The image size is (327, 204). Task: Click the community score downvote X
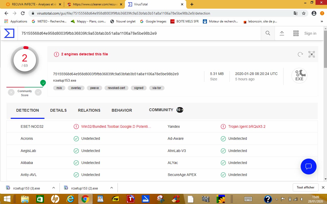pos(11,92)
